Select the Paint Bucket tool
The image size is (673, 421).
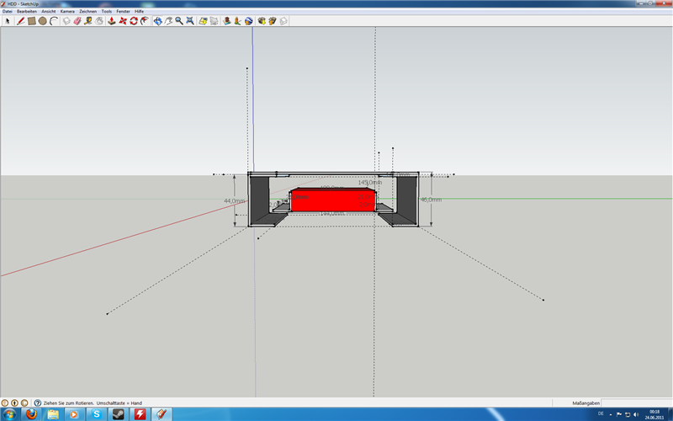pos(99,21)
